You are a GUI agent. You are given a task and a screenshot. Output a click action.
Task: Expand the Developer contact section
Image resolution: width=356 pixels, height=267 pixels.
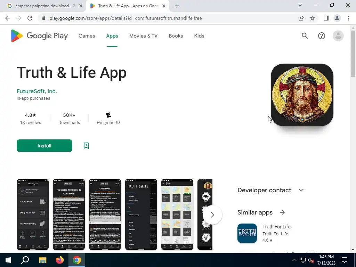coord(301,190)
